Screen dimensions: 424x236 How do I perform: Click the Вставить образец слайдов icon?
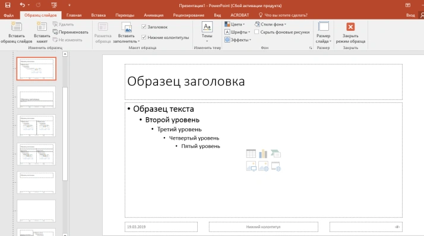(x=16, y=27)
